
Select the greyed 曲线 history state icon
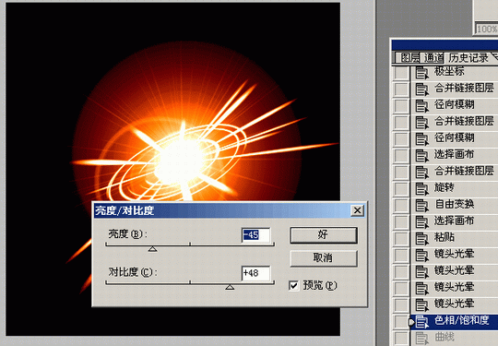pos(421,338)
